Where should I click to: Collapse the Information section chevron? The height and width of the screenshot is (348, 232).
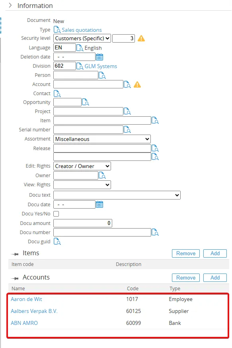[10, 5]
